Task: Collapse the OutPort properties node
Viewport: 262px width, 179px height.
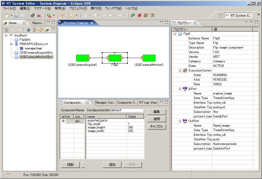Action: (x=180, y=121)
